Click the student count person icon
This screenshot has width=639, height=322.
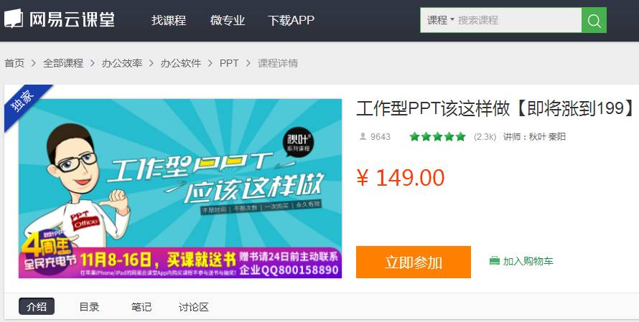[x=363, y=136]
